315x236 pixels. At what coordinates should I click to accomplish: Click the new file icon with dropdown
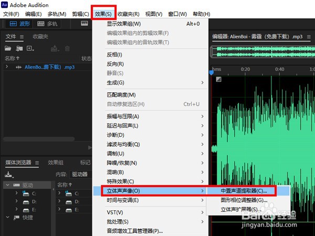point(30,48)
